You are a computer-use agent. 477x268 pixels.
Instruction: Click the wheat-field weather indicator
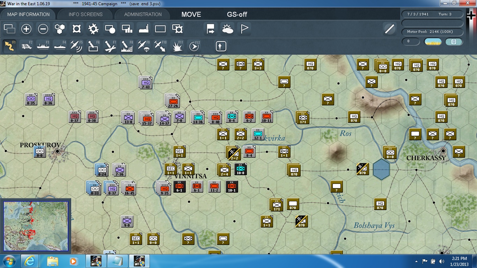point(433,42)
